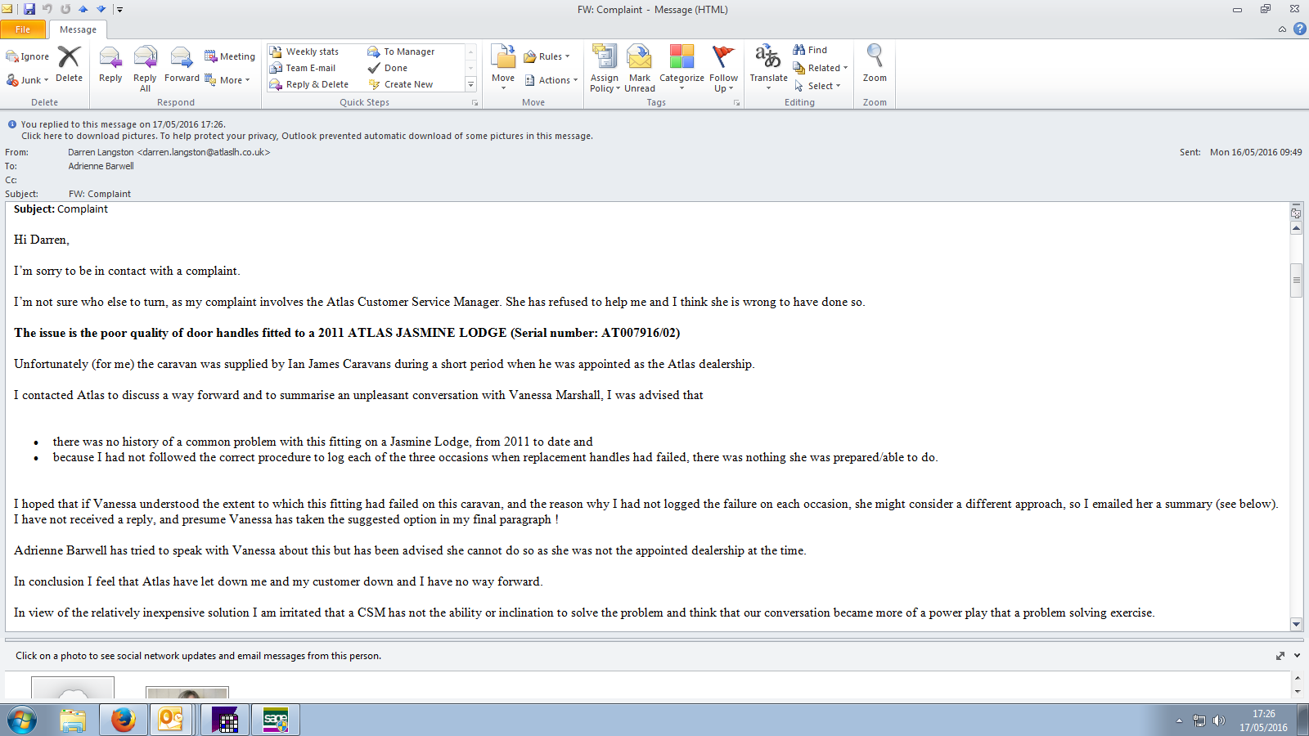1309x736 pixels.
Task: Go to the next item with the down arrow
Action: [x=101, y=9]
